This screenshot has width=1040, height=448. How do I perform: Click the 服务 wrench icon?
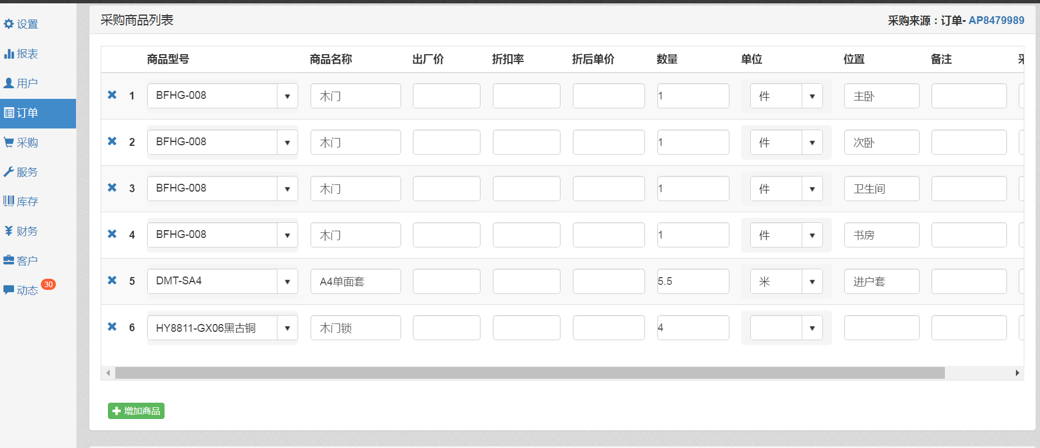[x=9, y=172]
